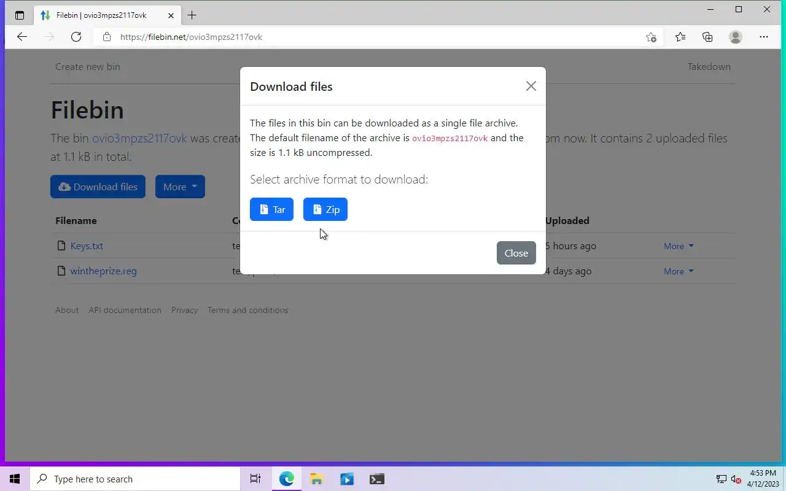The width and height of the screenshot is (786, 491).
Task: Open the blue More dropdown beside Download files
Action: pos(180,187)
